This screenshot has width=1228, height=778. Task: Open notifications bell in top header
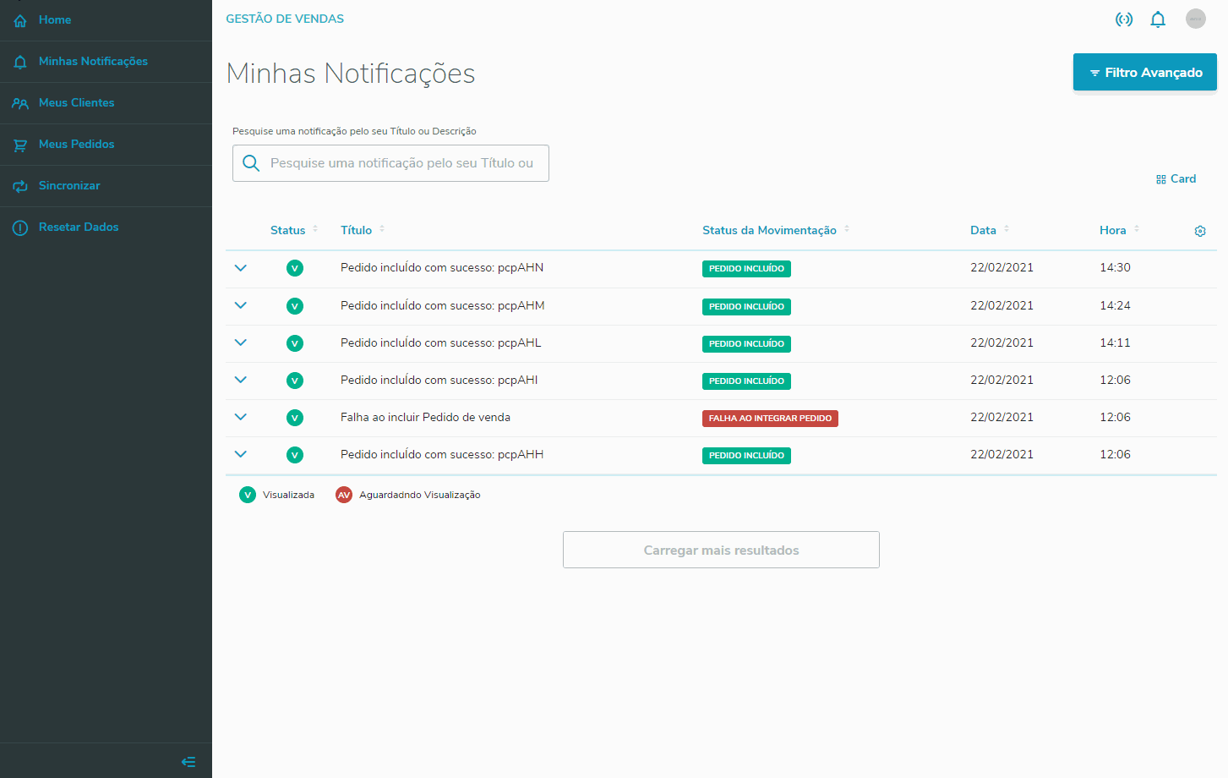[x=1158, y=19]
